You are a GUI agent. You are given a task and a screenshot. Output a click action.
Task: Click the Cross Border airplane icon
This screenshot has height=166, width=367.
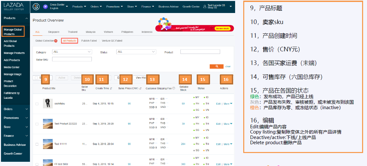pyautogui.click(x=46, y=6)
